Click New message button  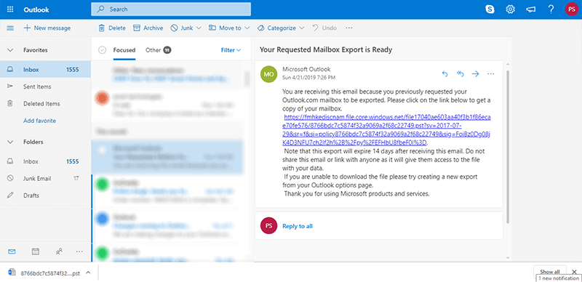tap(47, 28)
